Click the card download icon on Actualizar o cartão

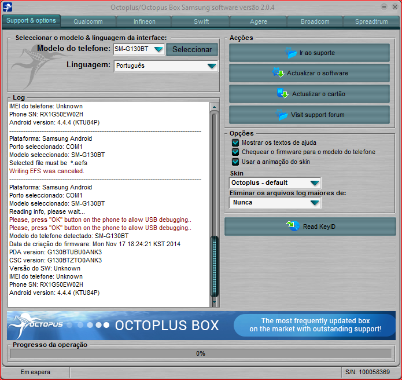pos(283,93)
